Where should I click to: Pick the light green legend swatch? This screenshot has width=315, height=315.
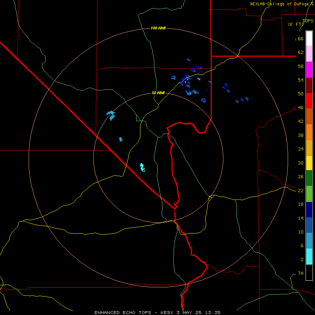pos(309,194)
